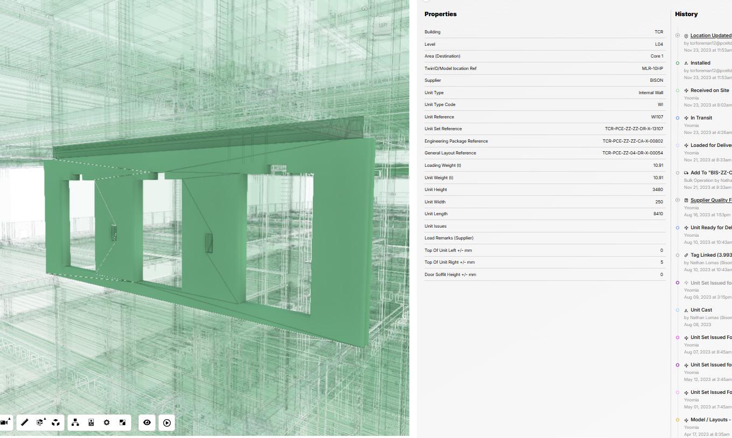Click Unit Type value Internal Wall

point(651,93)
